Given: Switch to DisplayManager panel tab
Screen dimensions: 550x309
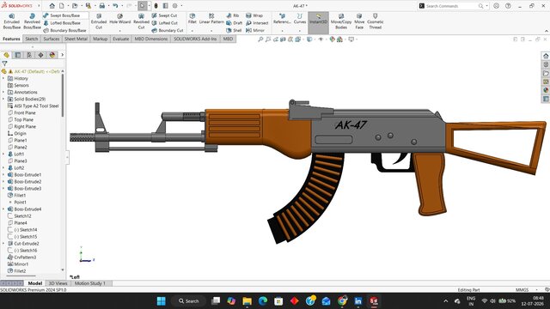Looking at the screenshot, I should [x=52, y=55].
